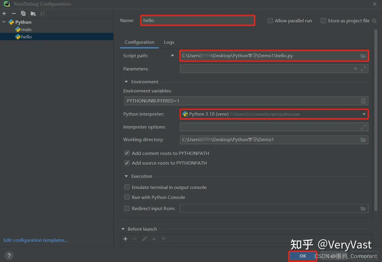Collapse the Python configurations tree node
The image size is (382, 262).
click(x=4, y=22)
